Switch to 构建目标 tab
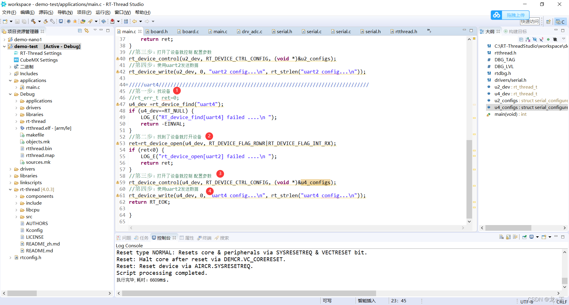Screen dimensions: 569x305 (515, 31)
